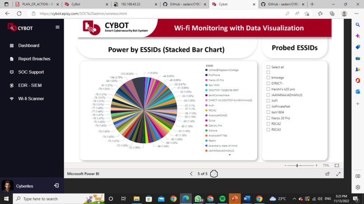Check the lksh1604 checkbox
The image size is (364, 204).
click(x=268, y=112)
